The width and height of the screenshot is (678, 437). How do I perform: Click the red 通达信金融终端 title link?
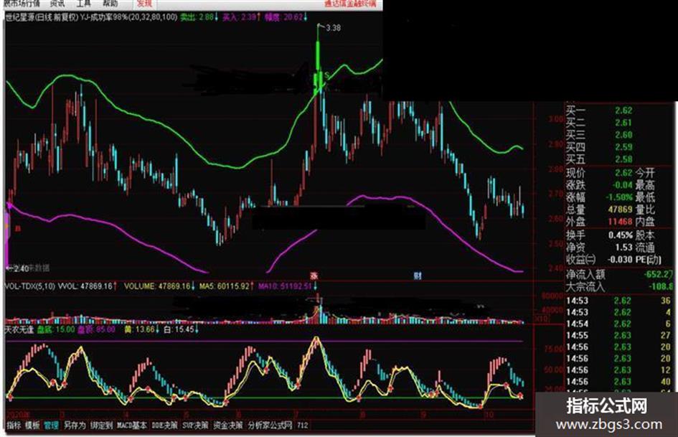(351, 4)
